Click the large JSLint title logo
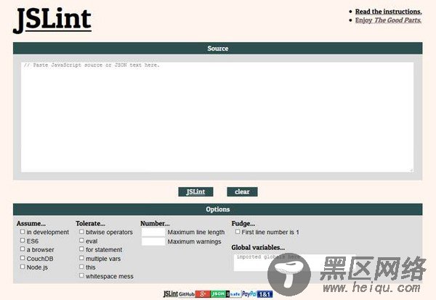The width and height of the screenshot is (436, 300). point(52,20)
